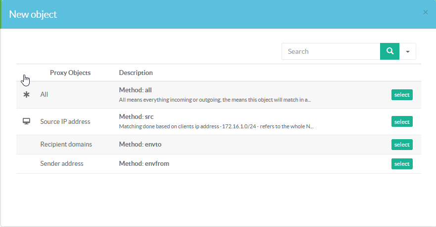Viewport: 436px width, 227px height.
Task: Click the Sender address row label
Action: coord(62,164)
